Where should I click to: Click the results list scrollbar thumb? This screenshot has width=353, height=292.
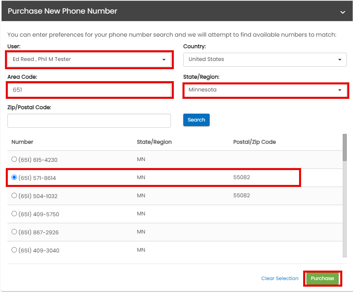[345, 147]
